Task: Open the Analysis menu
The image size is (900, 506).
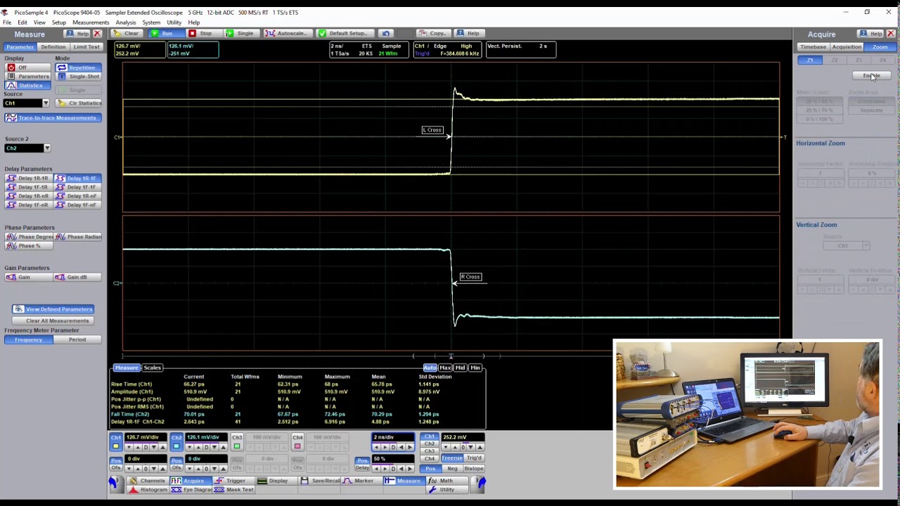Action: coord(126,22)
